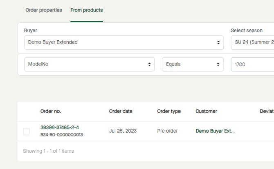
Task: Switch to the Order properties tab
Action: click(44, 10)
